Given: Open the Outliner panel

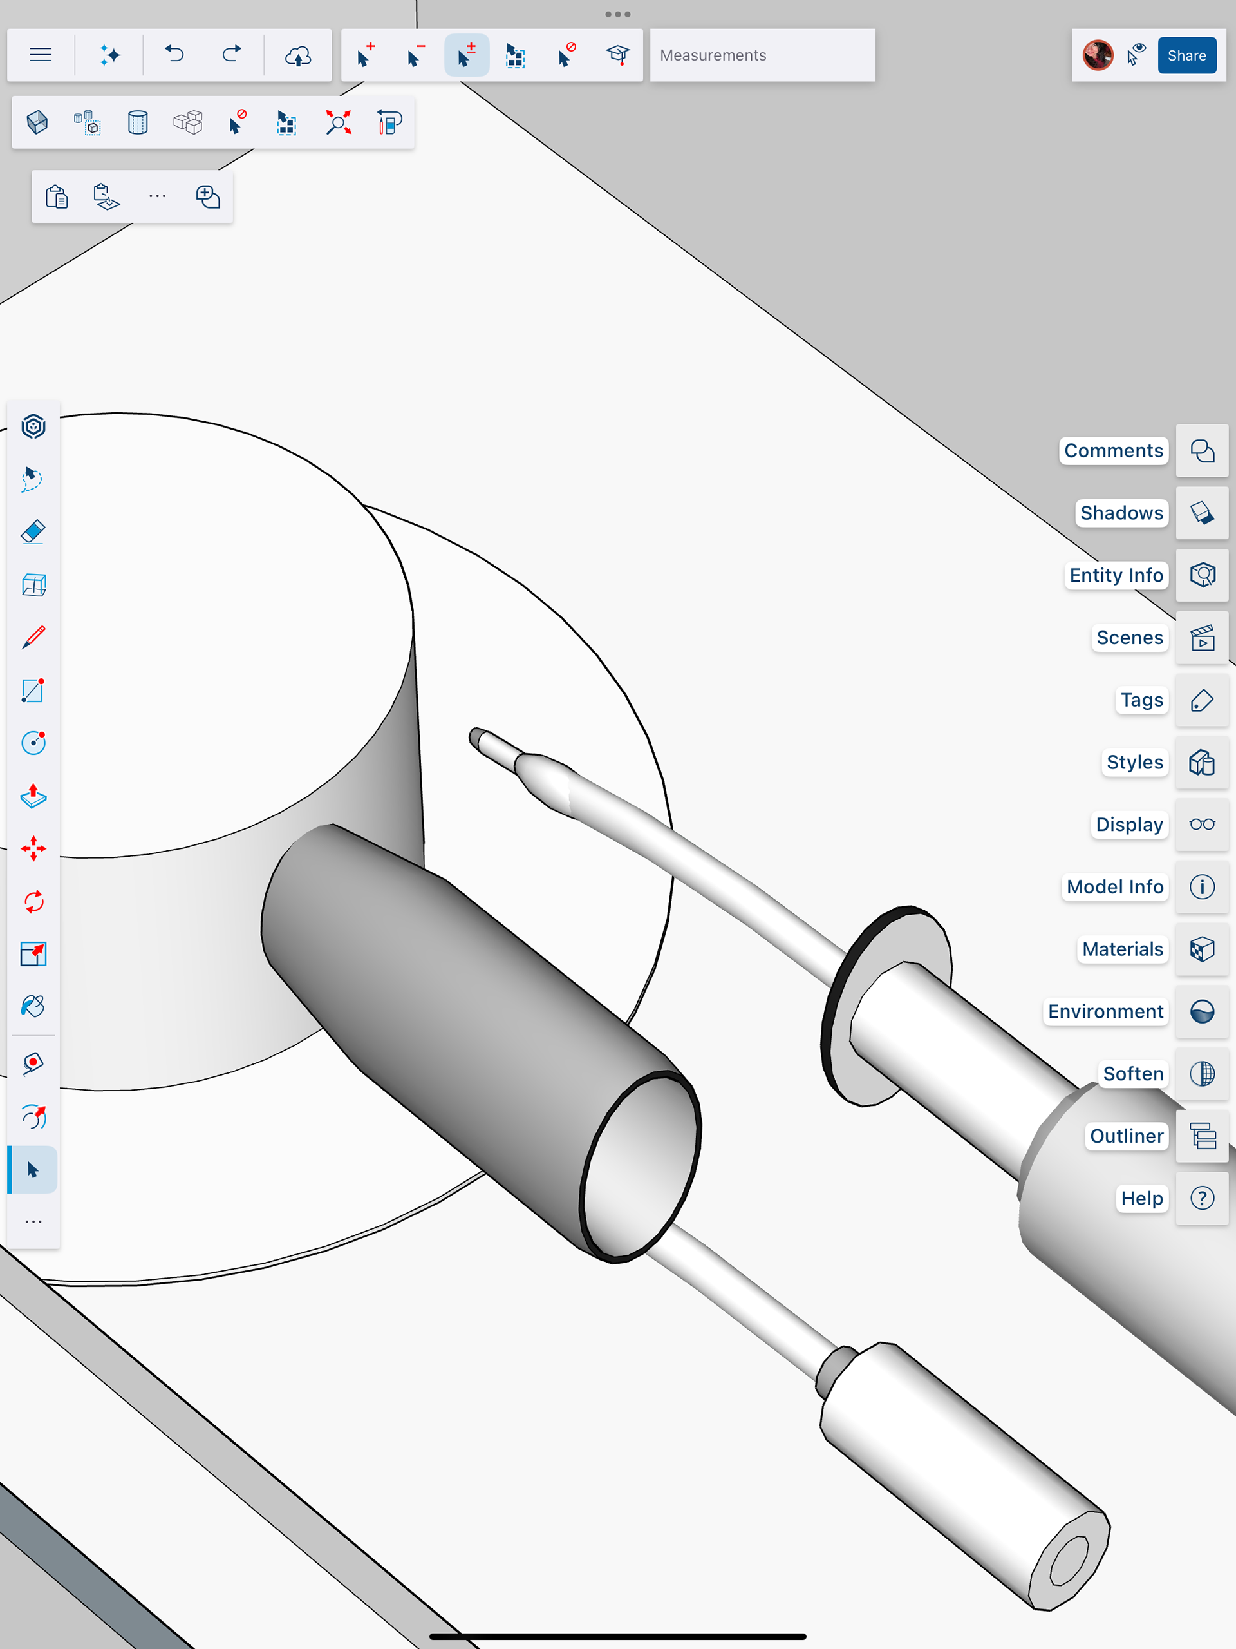Looking at the screenshot, I should click(x=1202, y=1136).
